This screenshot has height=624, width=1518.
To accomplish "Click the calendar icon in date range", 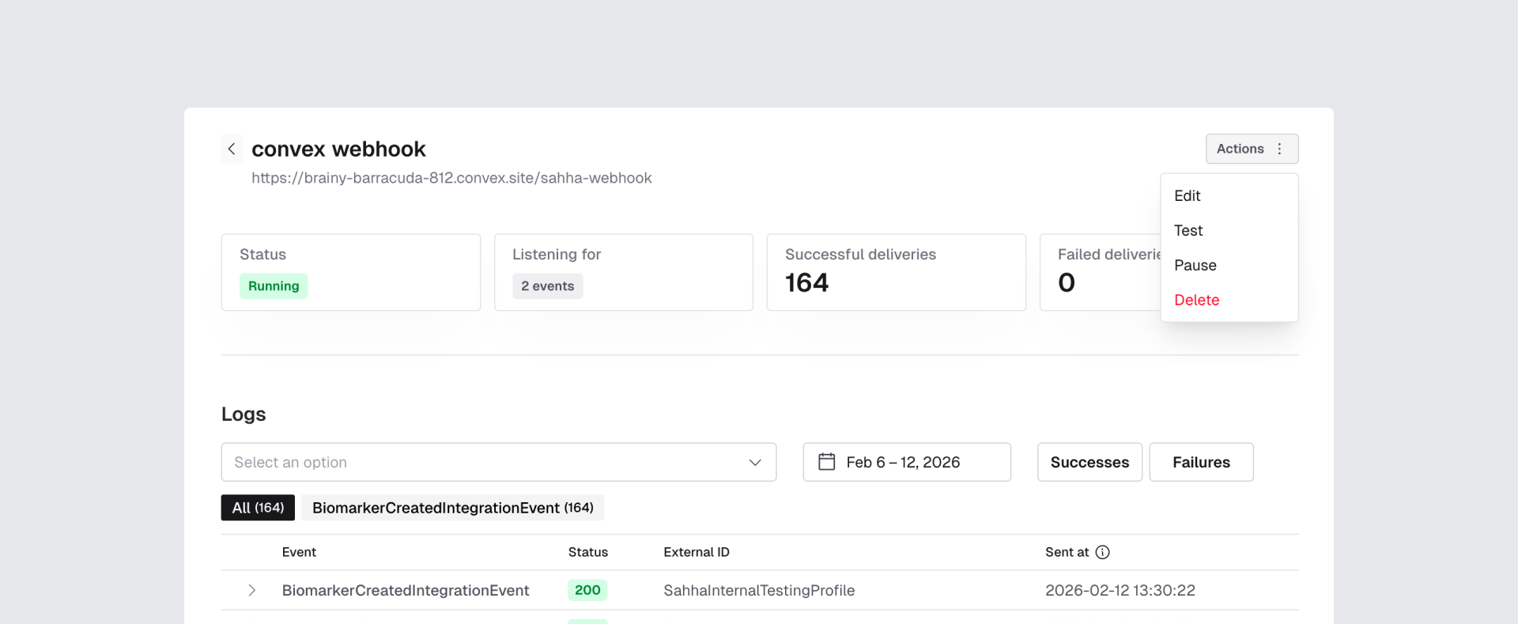I will (827, 462).
